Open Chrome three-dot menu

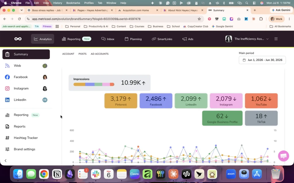(289, 19)
